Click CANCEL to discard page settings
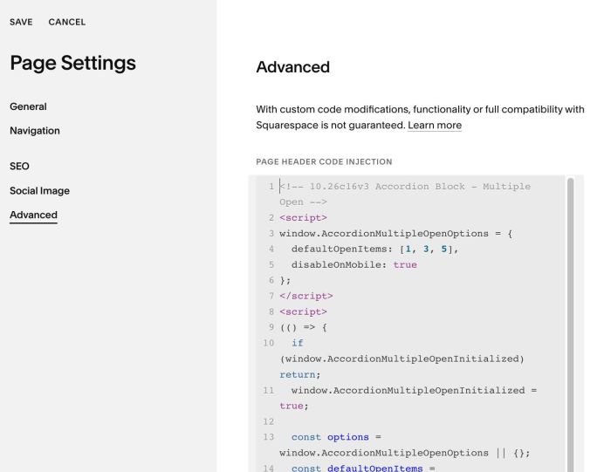 (67, 22)
